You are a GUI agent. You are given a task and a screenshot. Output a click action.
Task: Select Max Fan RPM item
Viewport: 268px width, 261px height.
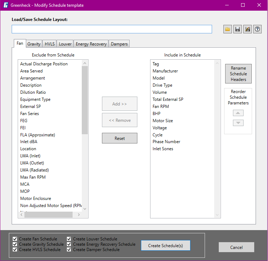click(x=33, y=177)
